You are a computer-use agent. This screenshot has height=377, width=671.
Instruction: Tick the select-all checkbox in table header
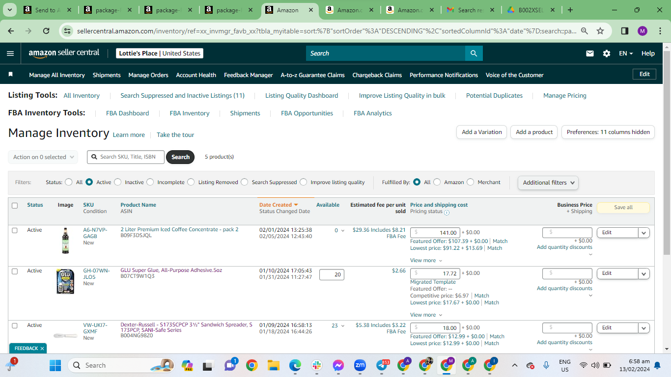click(15, 206)
